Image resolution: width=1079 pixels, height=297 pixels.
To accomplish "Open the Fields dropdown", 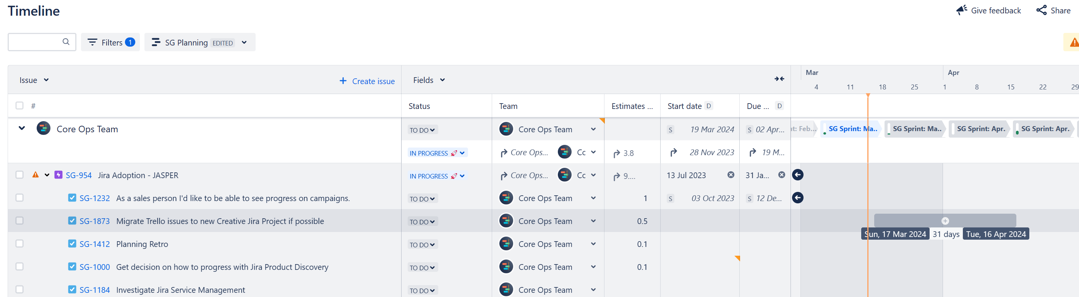I will pos(429,80).
